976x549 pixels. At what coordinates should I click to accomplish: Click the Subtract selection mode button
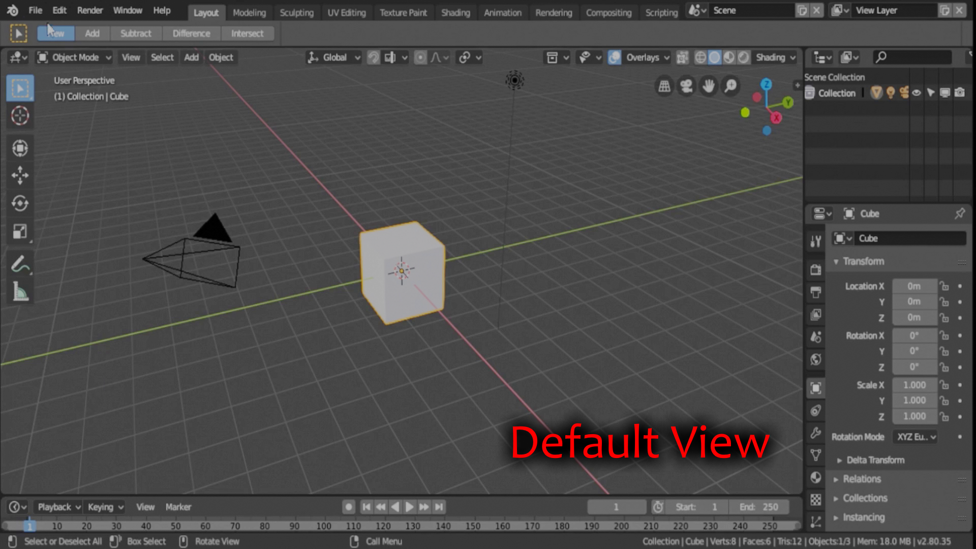point(136,34)
